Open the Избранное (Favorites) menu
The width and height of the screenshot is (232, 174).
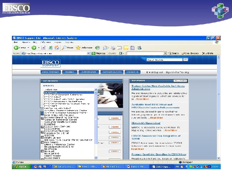[x=45, y=42]
